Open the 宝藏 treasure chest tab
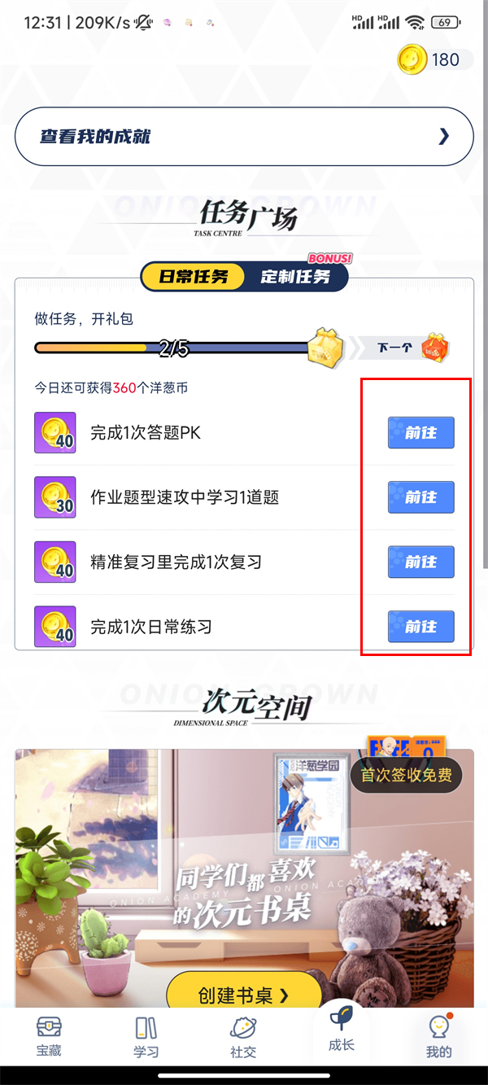Image resolution: width=488 pixels, height=1085 pixels. pyautogui.click(x=49, y=1027)
